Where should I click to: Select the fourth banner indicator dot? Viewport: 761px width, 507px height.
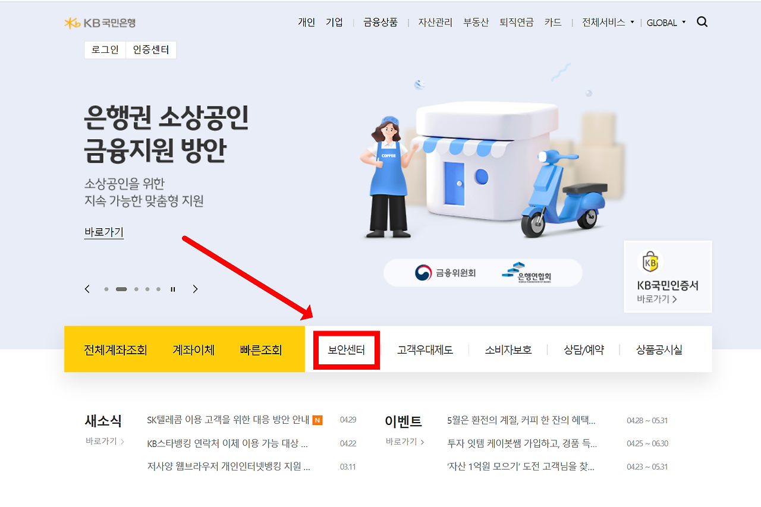point(147,289)
